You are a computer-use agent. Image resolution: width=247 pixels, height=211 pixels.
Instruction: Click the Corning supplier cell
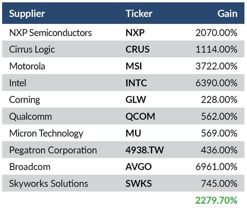tap(24, 100)
